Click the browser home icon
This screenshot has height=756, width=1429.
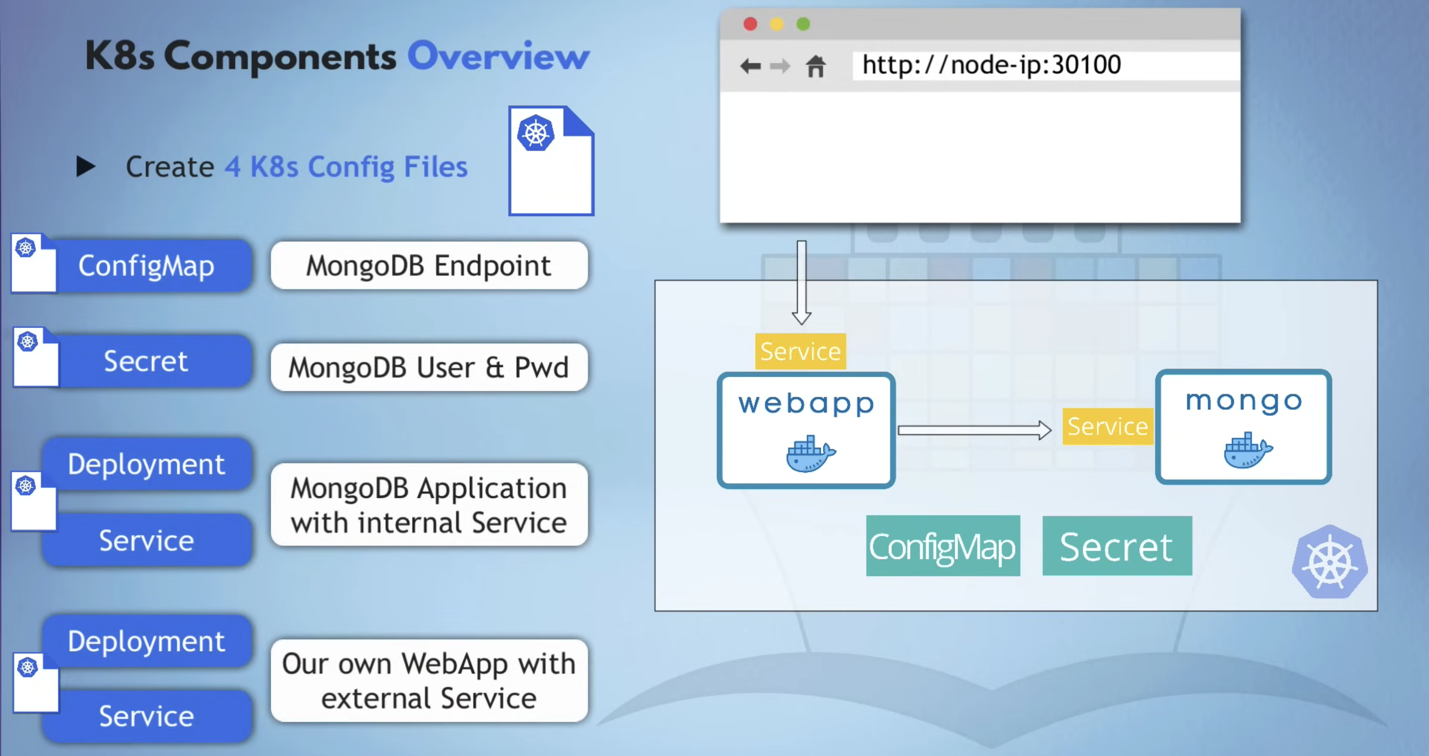point(815,67)
